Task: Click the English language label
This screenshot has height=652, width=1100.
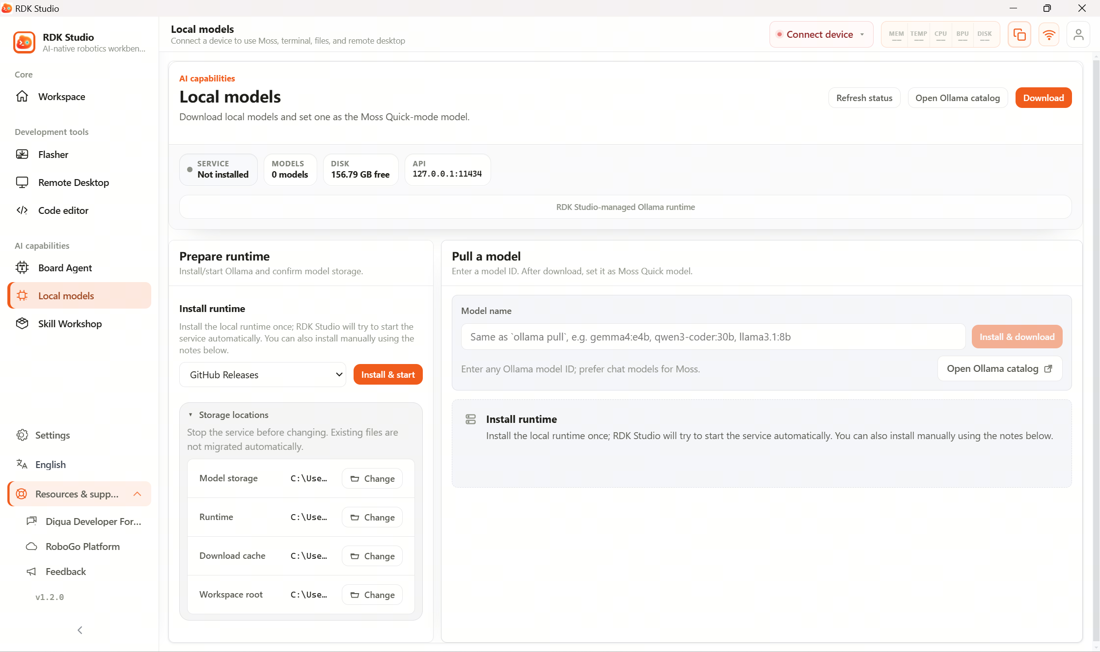Action: coord(51,465)
